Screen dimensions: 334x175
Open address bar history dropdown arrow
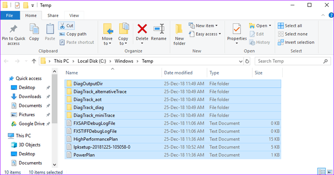(240, 61)
